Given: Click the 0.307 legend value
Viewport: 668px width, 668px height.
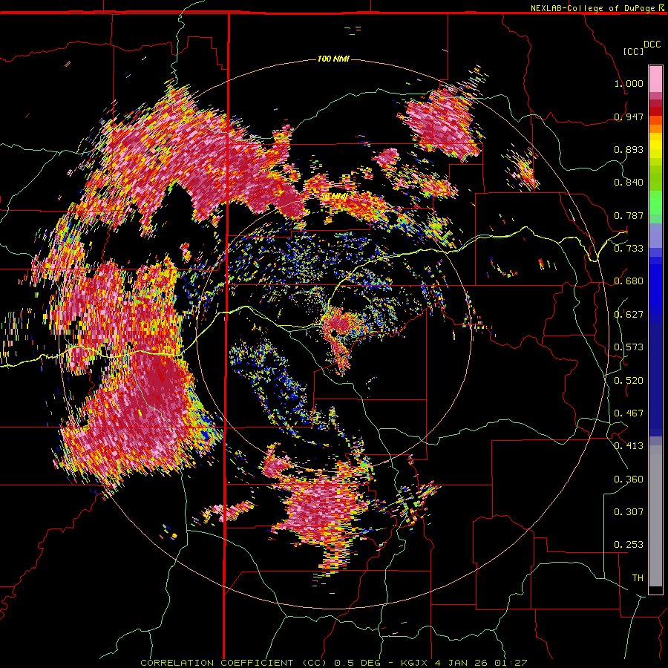Looking at the screenshot, I should [x=629, y=512].
